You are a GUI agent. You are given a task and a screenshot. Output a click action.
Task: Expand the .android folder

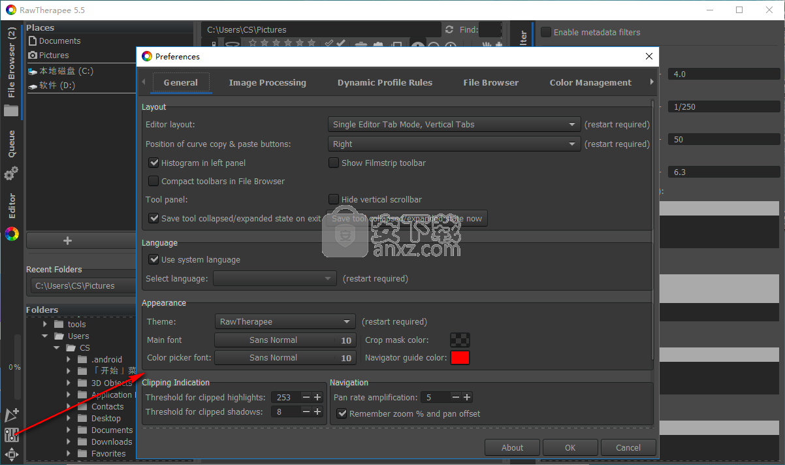click(x=69, y=360)
